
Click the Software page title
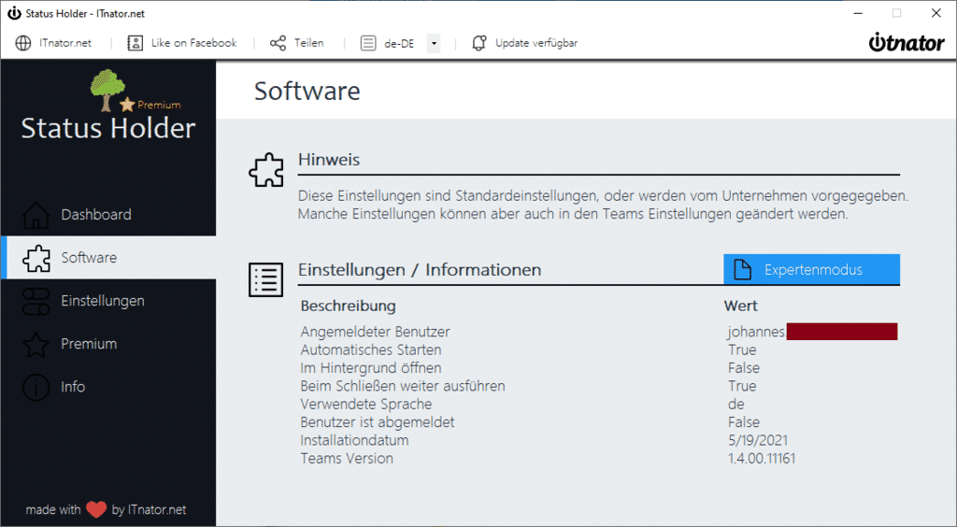[307, 92]
